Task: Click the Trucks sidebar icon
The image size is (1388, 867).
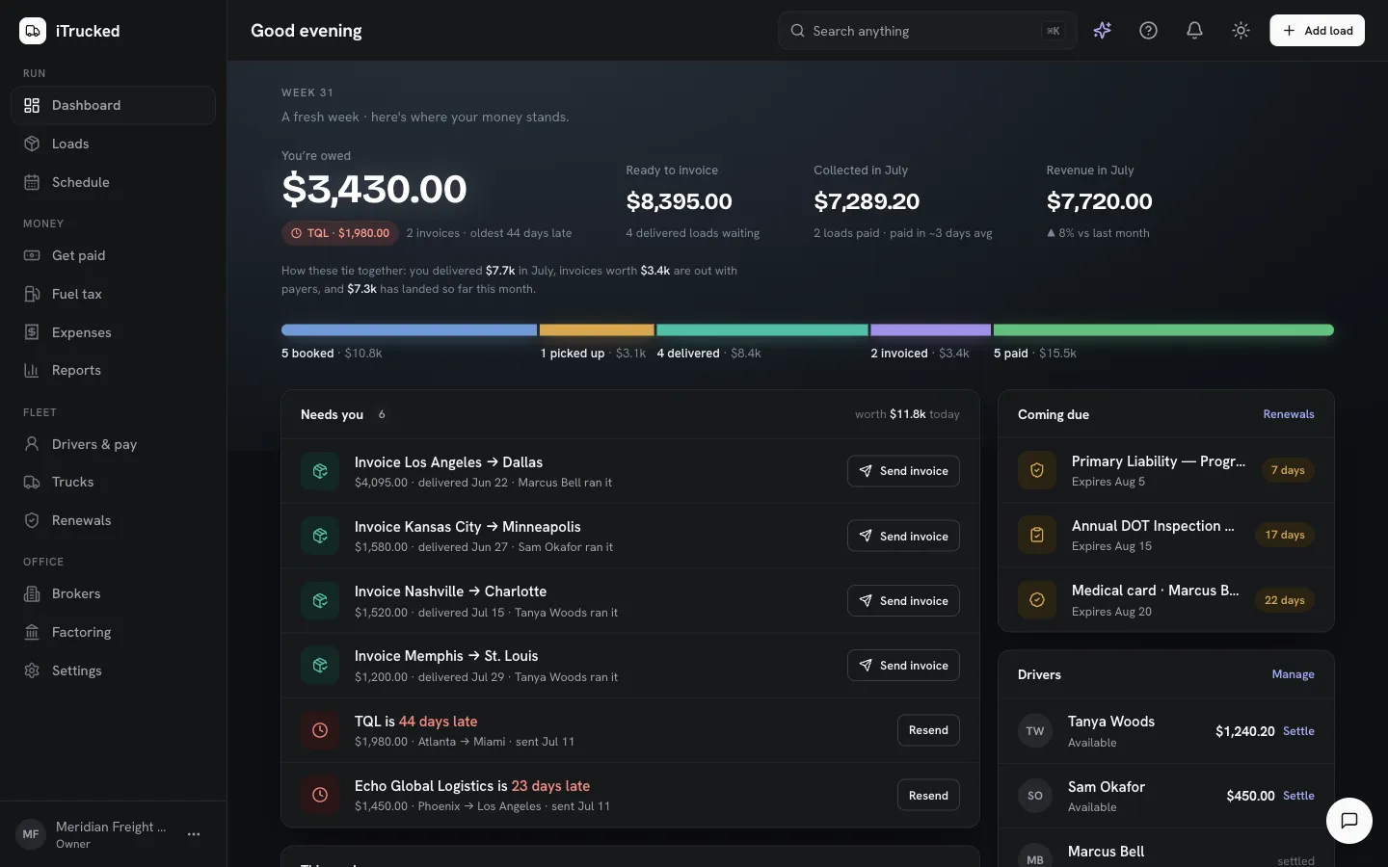Action: pos(32,482)
